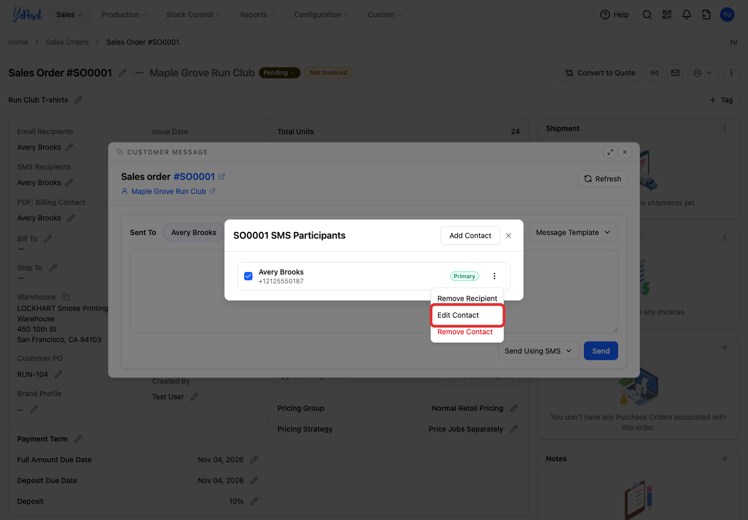Open the Pending status dropdown

(x=279, y=73)
